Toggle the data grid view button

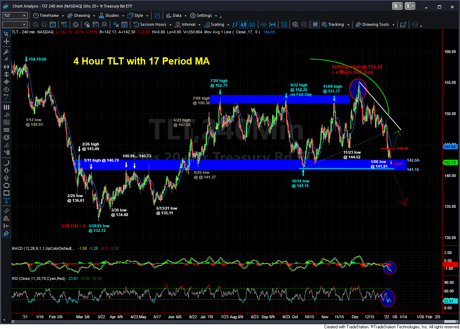(x=315, y=24)
